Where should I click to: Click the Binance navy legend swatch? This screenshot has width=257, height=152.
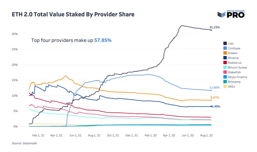click(225, 58)
